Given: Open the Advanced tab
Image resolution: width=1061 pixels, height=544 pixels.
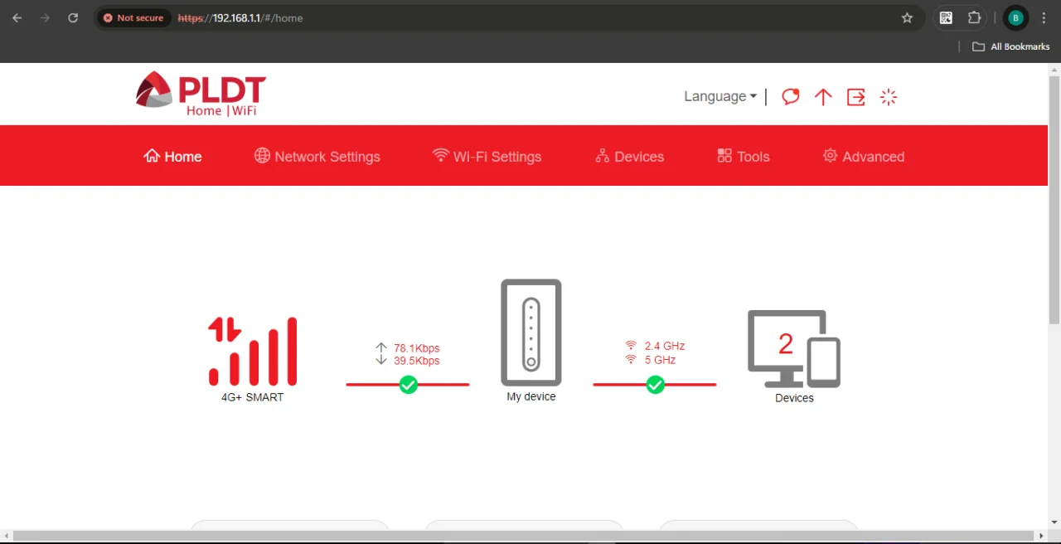Looking at the screenshot, I should click(863, 156).
